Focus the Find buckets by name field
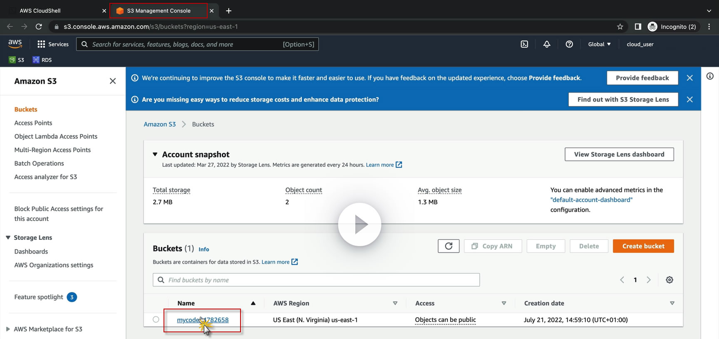719x339 pixels. tap(316, 280)
